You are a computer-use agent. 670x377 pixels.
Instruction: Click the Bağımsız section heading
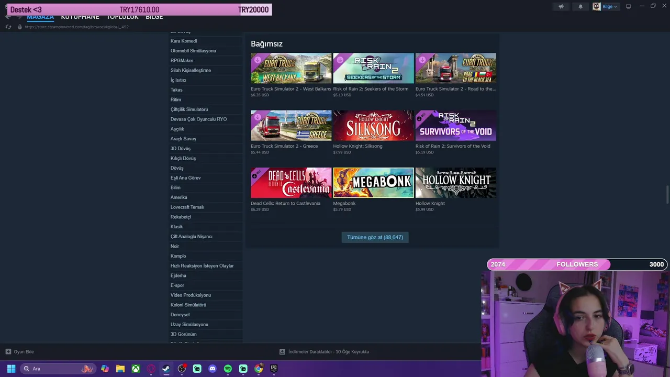click(x=266, y=44)
